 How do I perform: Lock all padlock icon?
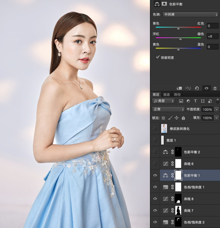click(183, 118)
